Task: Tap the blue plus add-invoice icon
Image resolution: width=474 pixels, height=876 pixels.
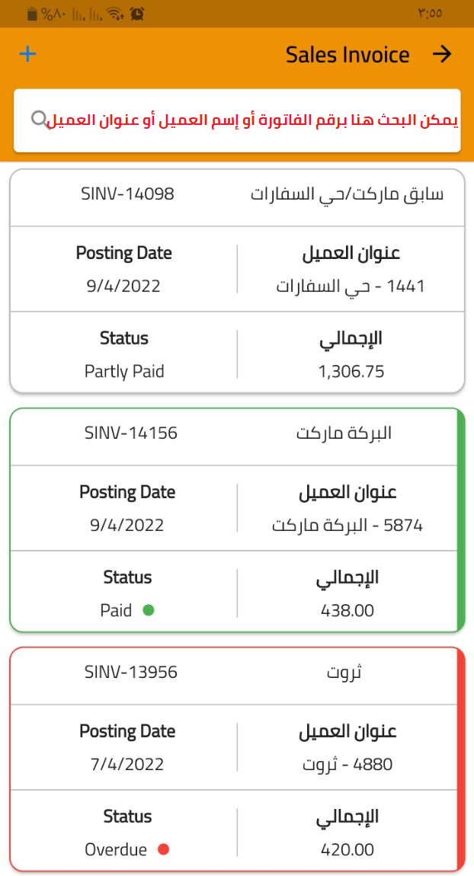Action: point(27,54)
